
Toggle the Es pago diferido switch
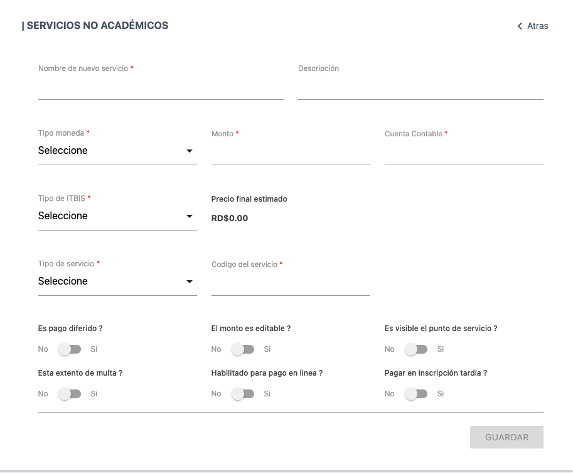pyautogui.click(x=69, y=349)
